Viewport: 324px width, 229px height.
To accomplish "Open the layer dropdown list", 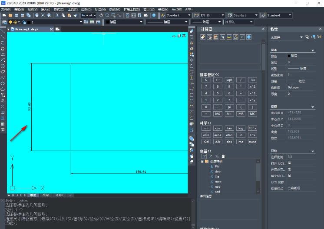I will pos(81,22).
